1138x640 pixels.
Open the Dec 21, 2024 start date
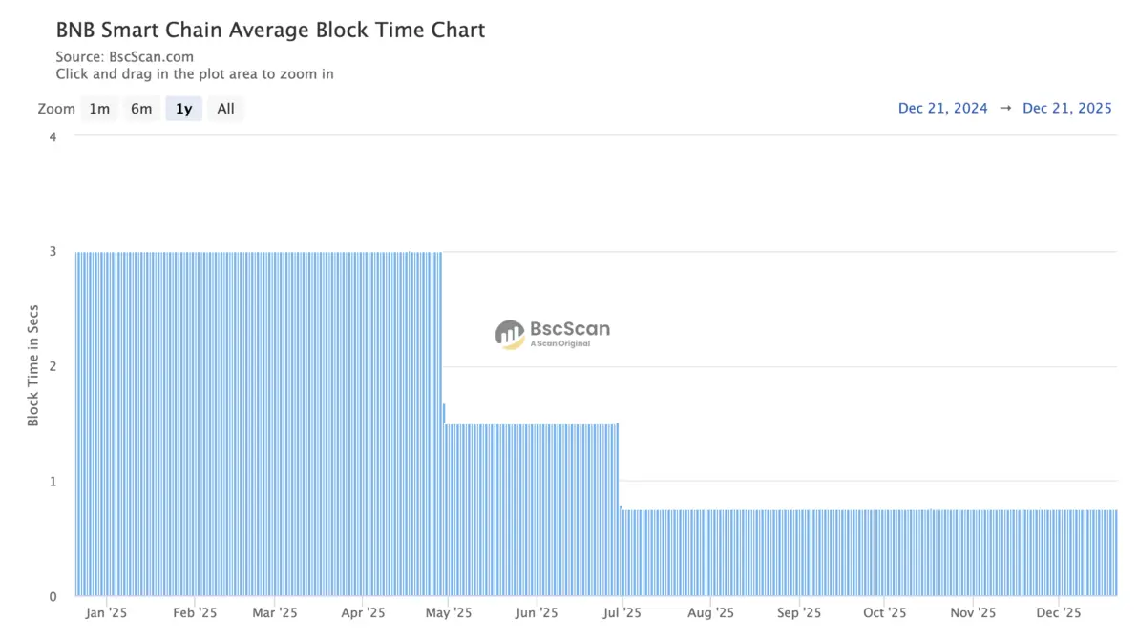(x=943, y=108)
